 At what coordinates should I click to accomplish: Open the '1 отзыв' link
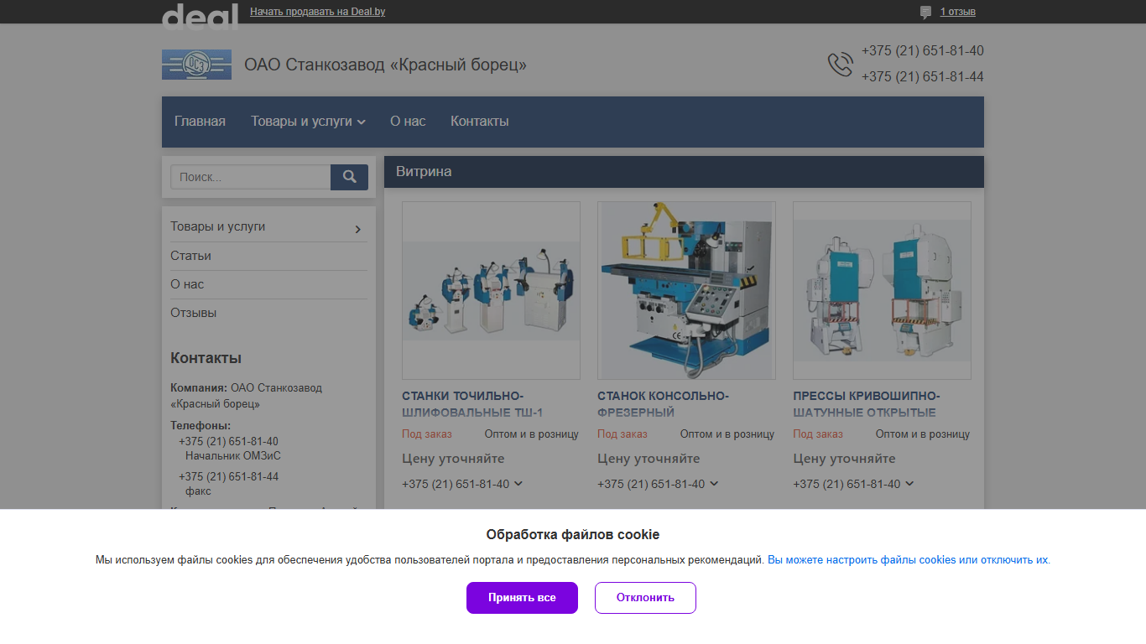pyautogui.click(x=957, y=12)
